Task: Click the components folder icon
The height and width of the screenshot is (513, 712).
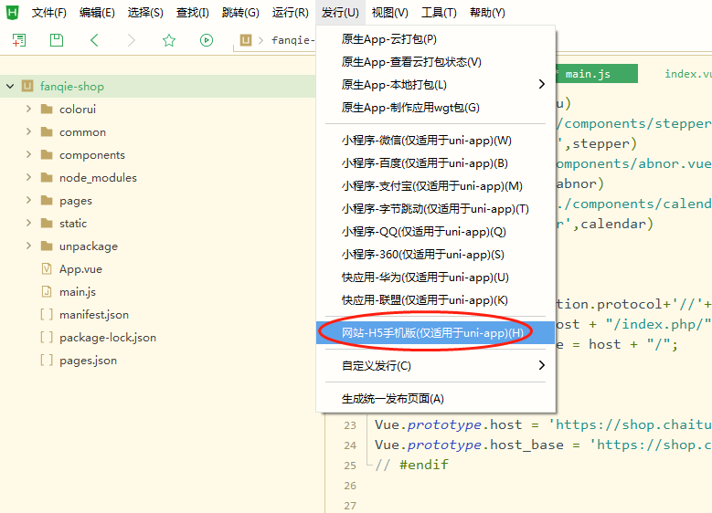Action: click(47, 154)
